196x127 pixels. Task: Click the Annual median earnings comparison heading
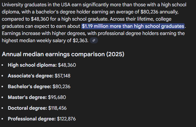[x=63, y=54]
